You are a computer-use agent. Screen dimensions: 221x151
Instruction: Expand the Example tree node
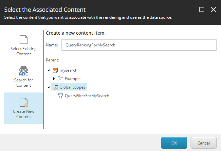(54, 79)
